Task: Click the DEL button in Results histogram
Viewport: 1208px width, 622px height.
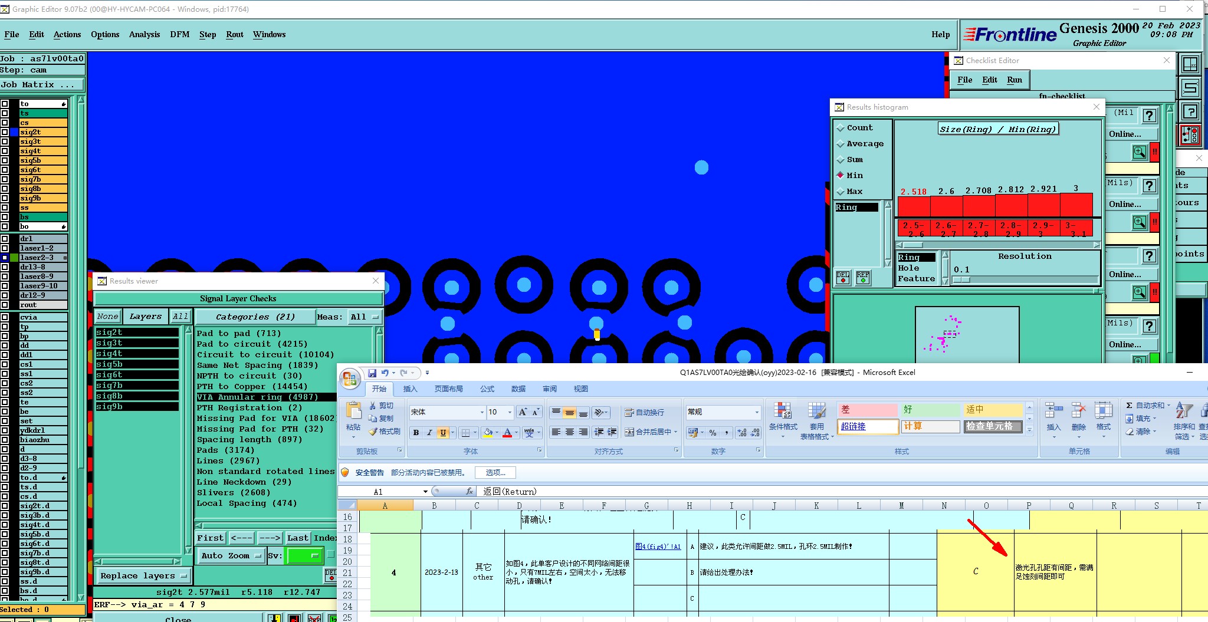Action: [843, 277]
